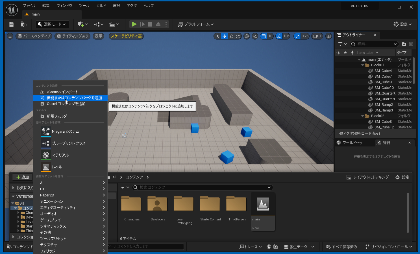
Task: Toggle rotation snapping angle icon
Action: (279, 36)
